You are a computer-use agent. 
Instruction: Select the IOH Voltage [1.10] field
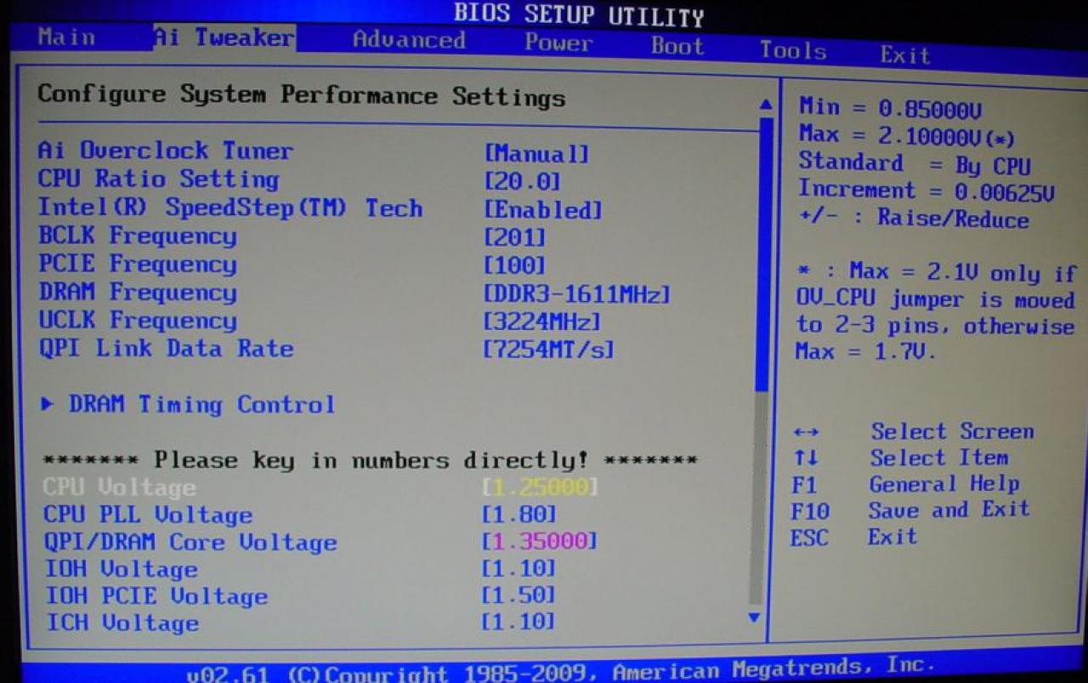click(x=518, y=567)
